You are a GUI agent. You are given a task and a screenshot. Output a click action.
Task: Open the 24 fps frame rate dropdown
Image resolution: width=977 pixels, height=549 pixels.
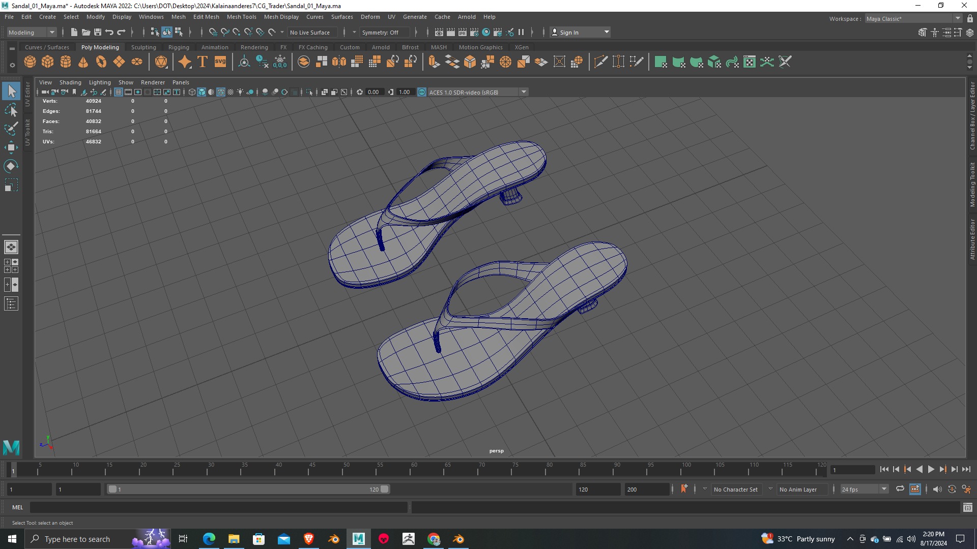[864, 489]
